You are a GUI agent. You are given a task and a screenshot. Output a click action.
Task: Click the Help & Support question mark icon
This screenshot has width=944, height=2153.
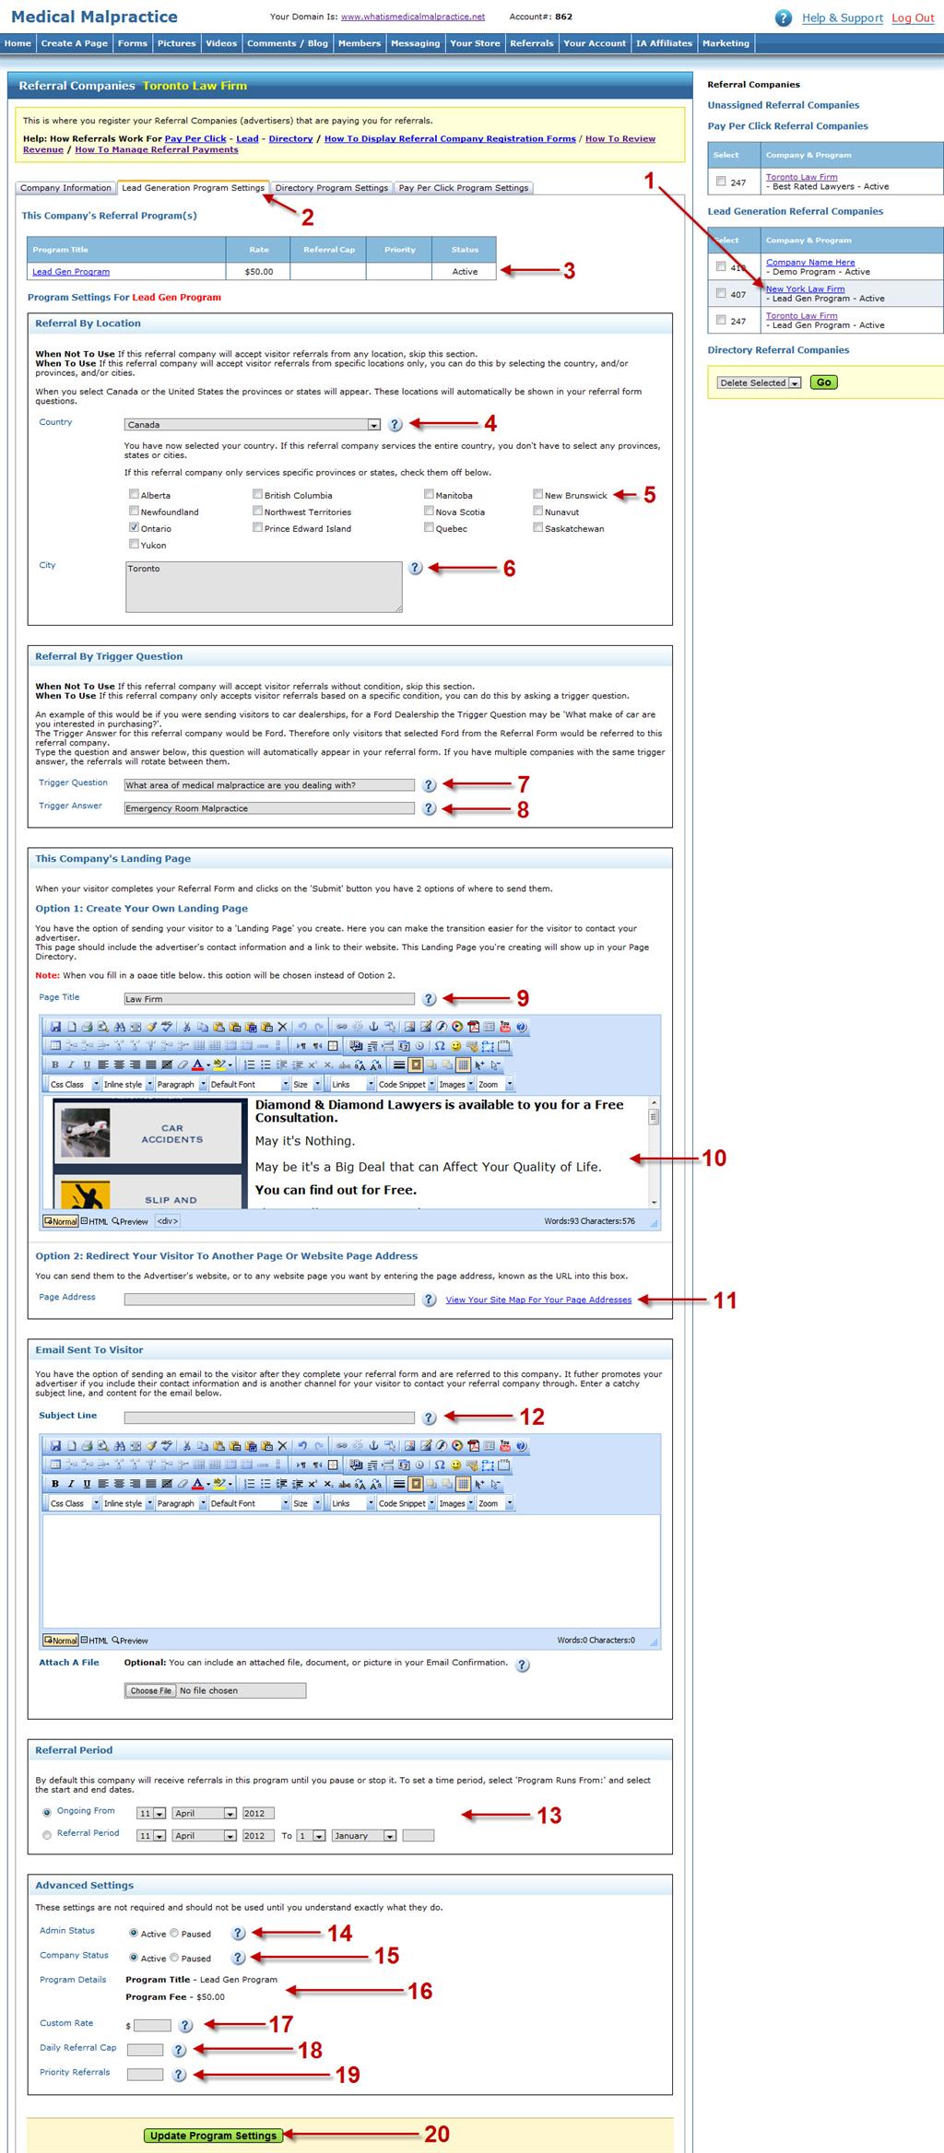click(784, 18)
